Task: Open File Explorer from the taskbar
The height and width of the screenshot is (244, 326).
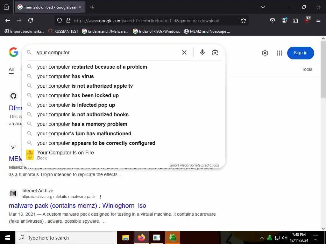Action: tap(125, 238)
